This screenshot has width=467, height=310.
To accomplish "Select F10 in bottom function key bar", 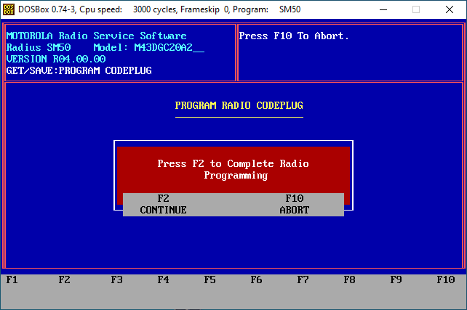I will point(446,280).
